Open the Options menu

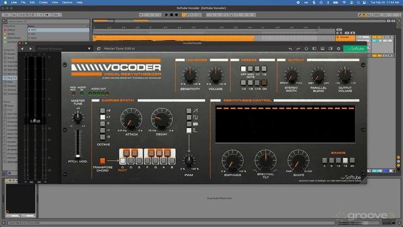pos(67,3)
